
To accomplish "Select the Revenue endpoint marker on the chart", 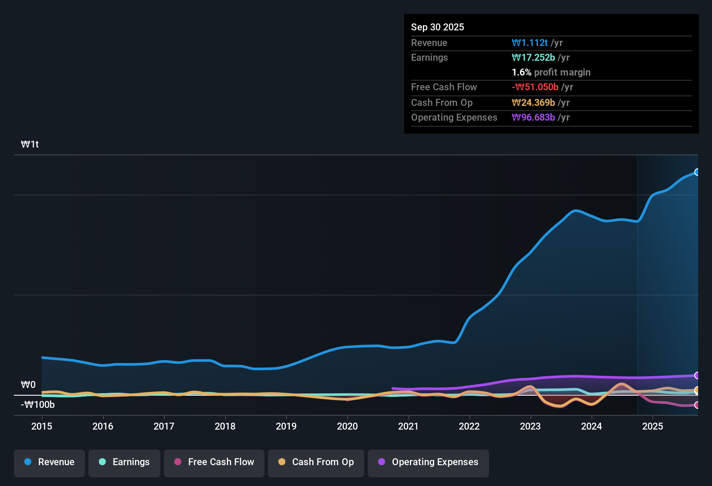I will [x=697, y=172].
